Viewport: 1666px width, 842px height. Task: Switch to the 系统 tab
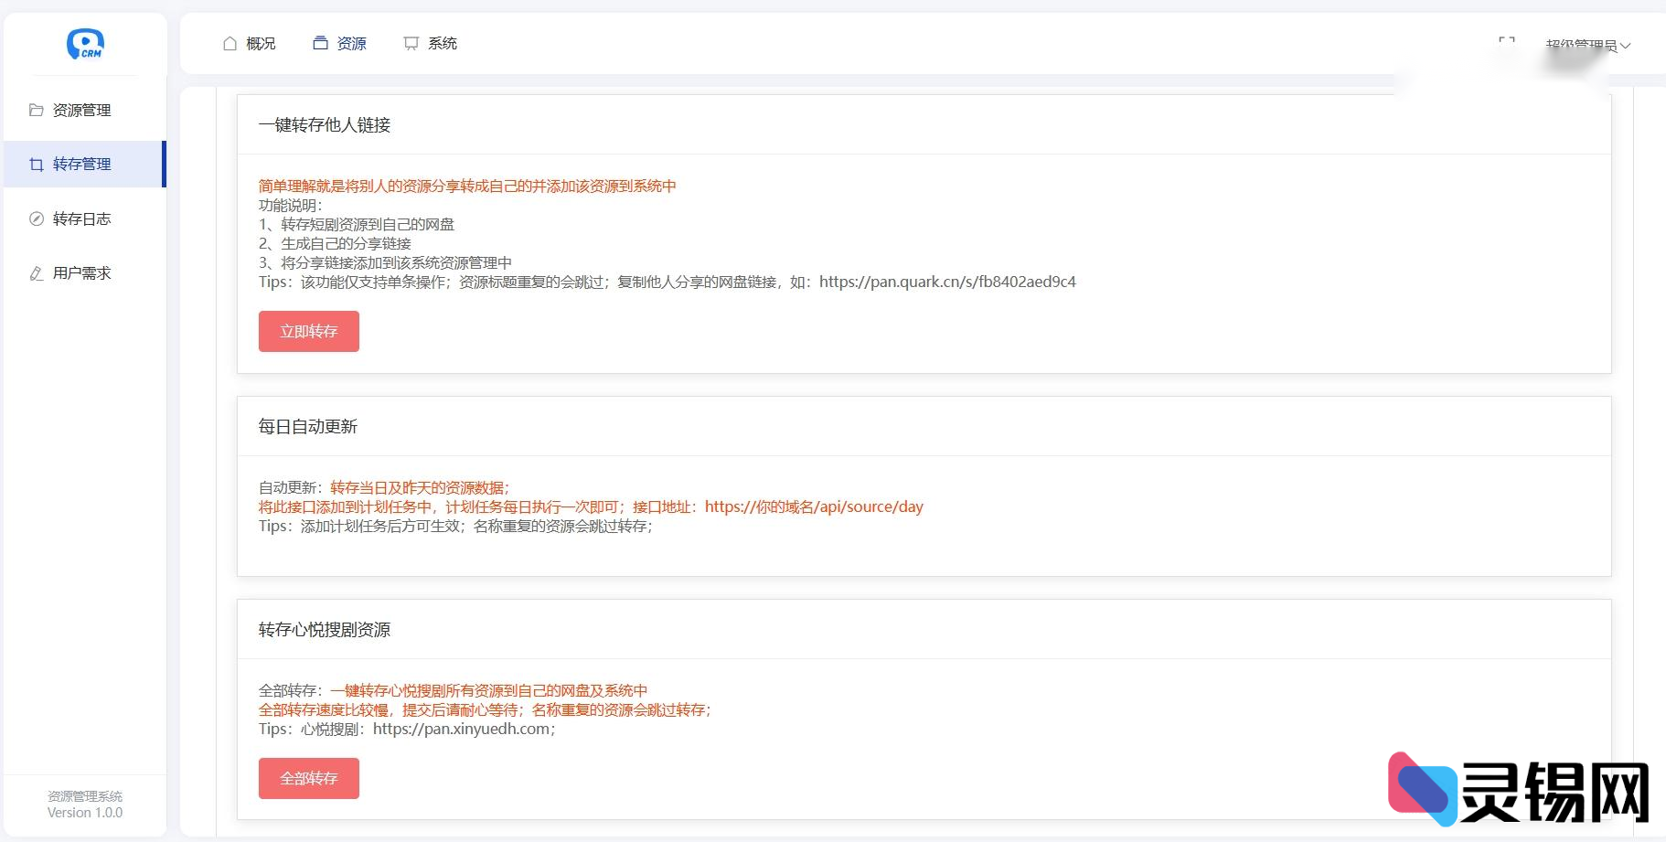click(x=443, y=42)
